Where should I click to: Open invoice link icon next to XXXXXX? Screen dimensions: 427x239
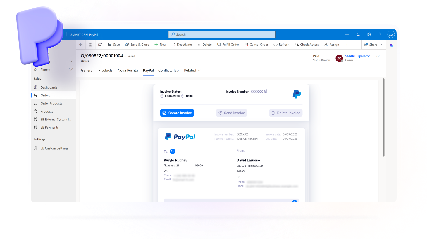click(266, 91)
